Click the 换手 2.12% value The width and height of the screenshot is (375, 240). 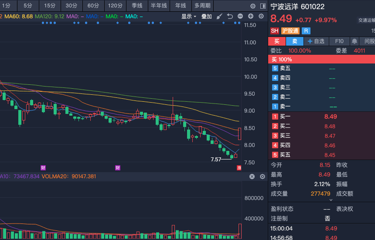coord(322,184)
